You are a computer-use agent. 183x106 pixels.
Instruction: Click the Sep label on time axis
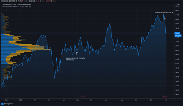[x=136, y=100]
